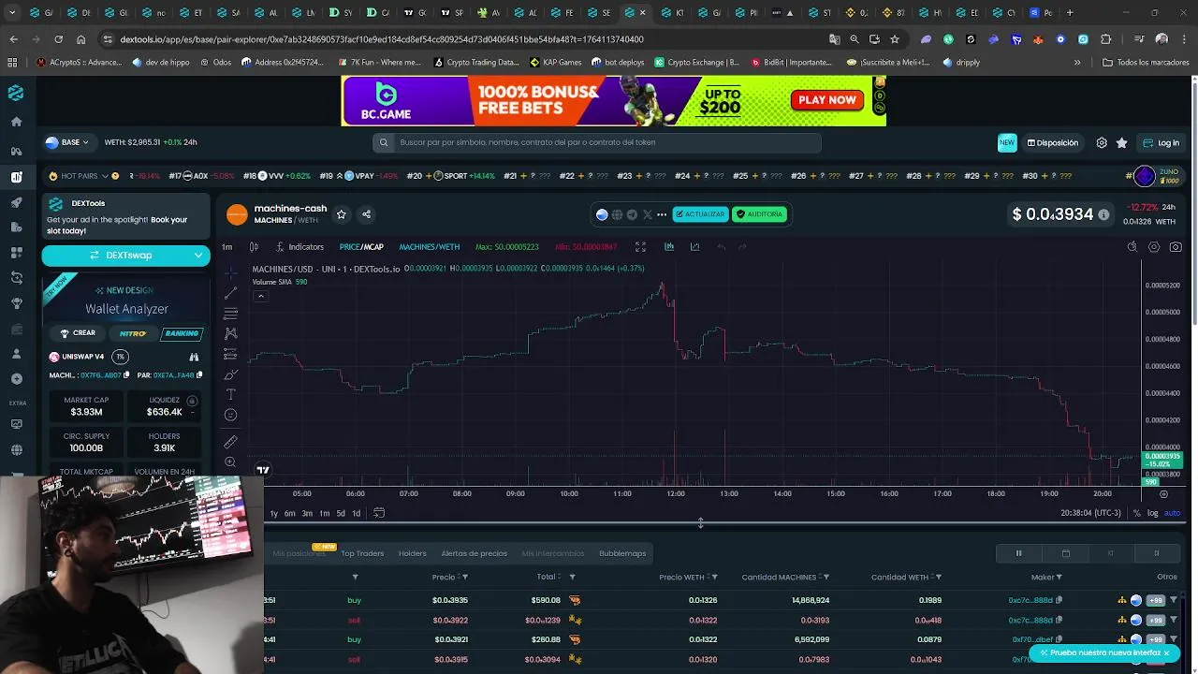The width and height of the screenshot is (1198, 674).
Task: Click the ACTUALIZAR button
Action: coord(700,214)
